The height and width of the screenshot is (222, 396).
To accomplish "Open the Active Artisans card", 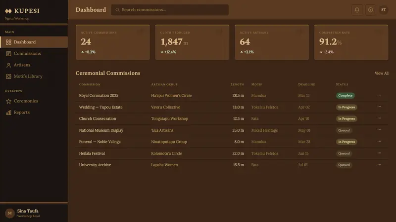I will 272,42.
